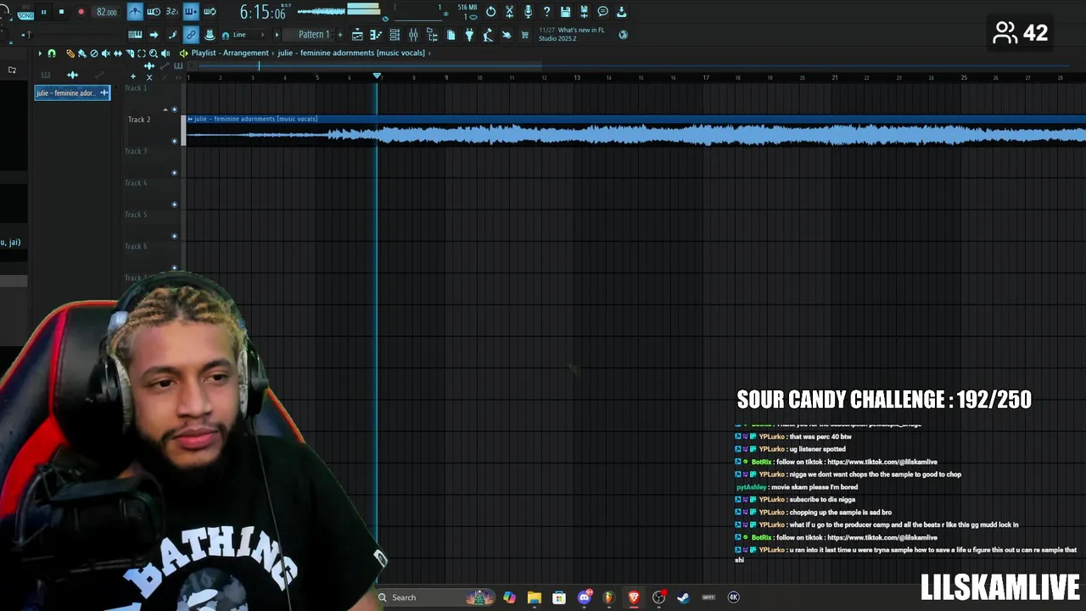Select julie - feminine ador.. clip in picker
1086x611 pixels.
coord(72,92)
